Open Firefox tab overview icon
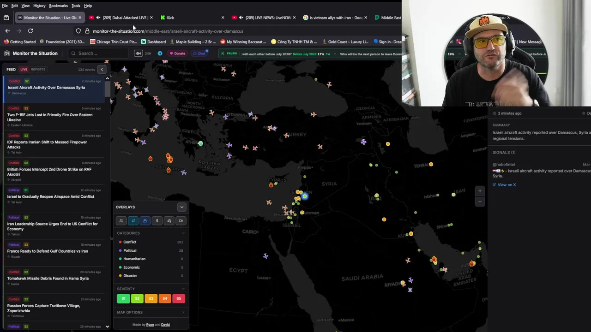This screenshot has width=591, height=332. click(6, 18)
